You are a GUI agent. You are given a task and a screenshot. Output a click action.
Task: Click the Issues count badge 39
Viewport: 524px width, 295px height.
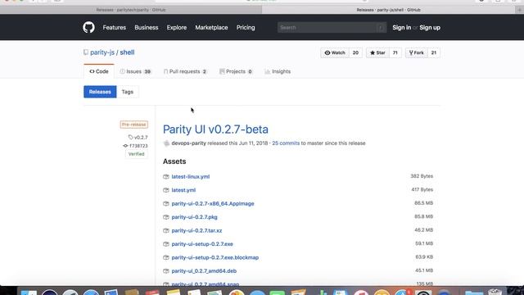147,71
